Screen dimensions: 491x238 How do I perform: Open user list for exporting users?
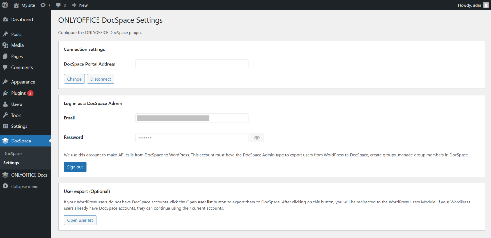click(x=80, y=220)
